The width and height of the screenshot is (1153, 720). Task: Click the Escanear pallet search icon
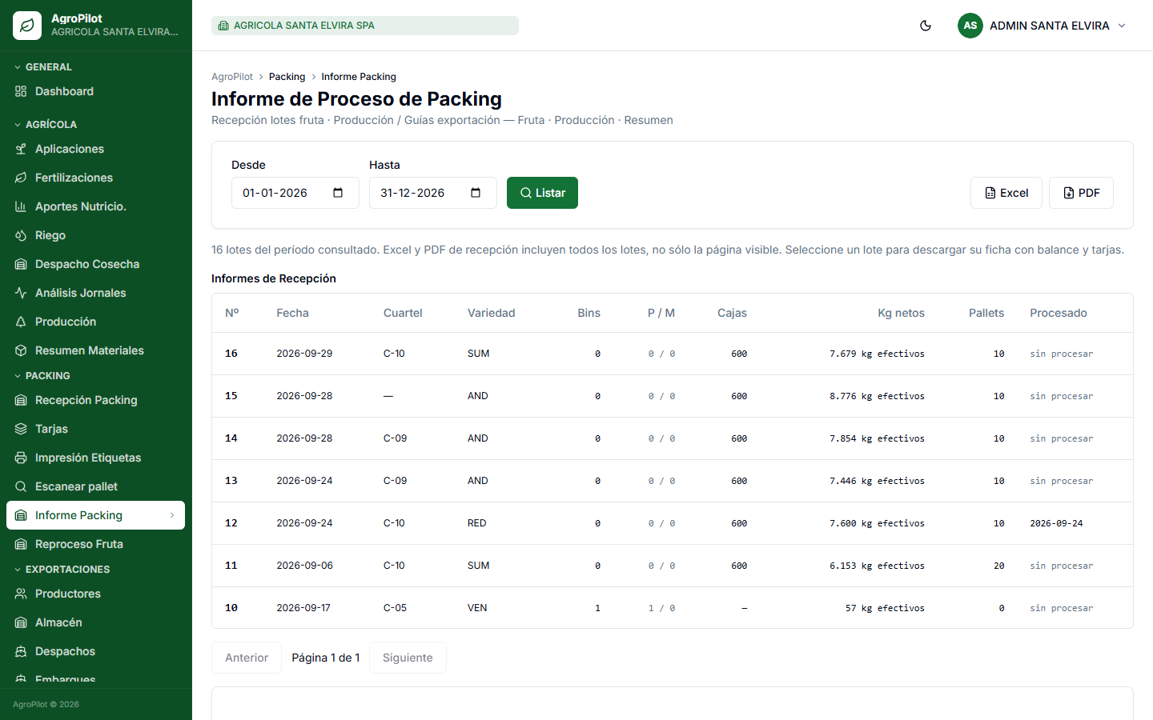click(x=21, y=486)
